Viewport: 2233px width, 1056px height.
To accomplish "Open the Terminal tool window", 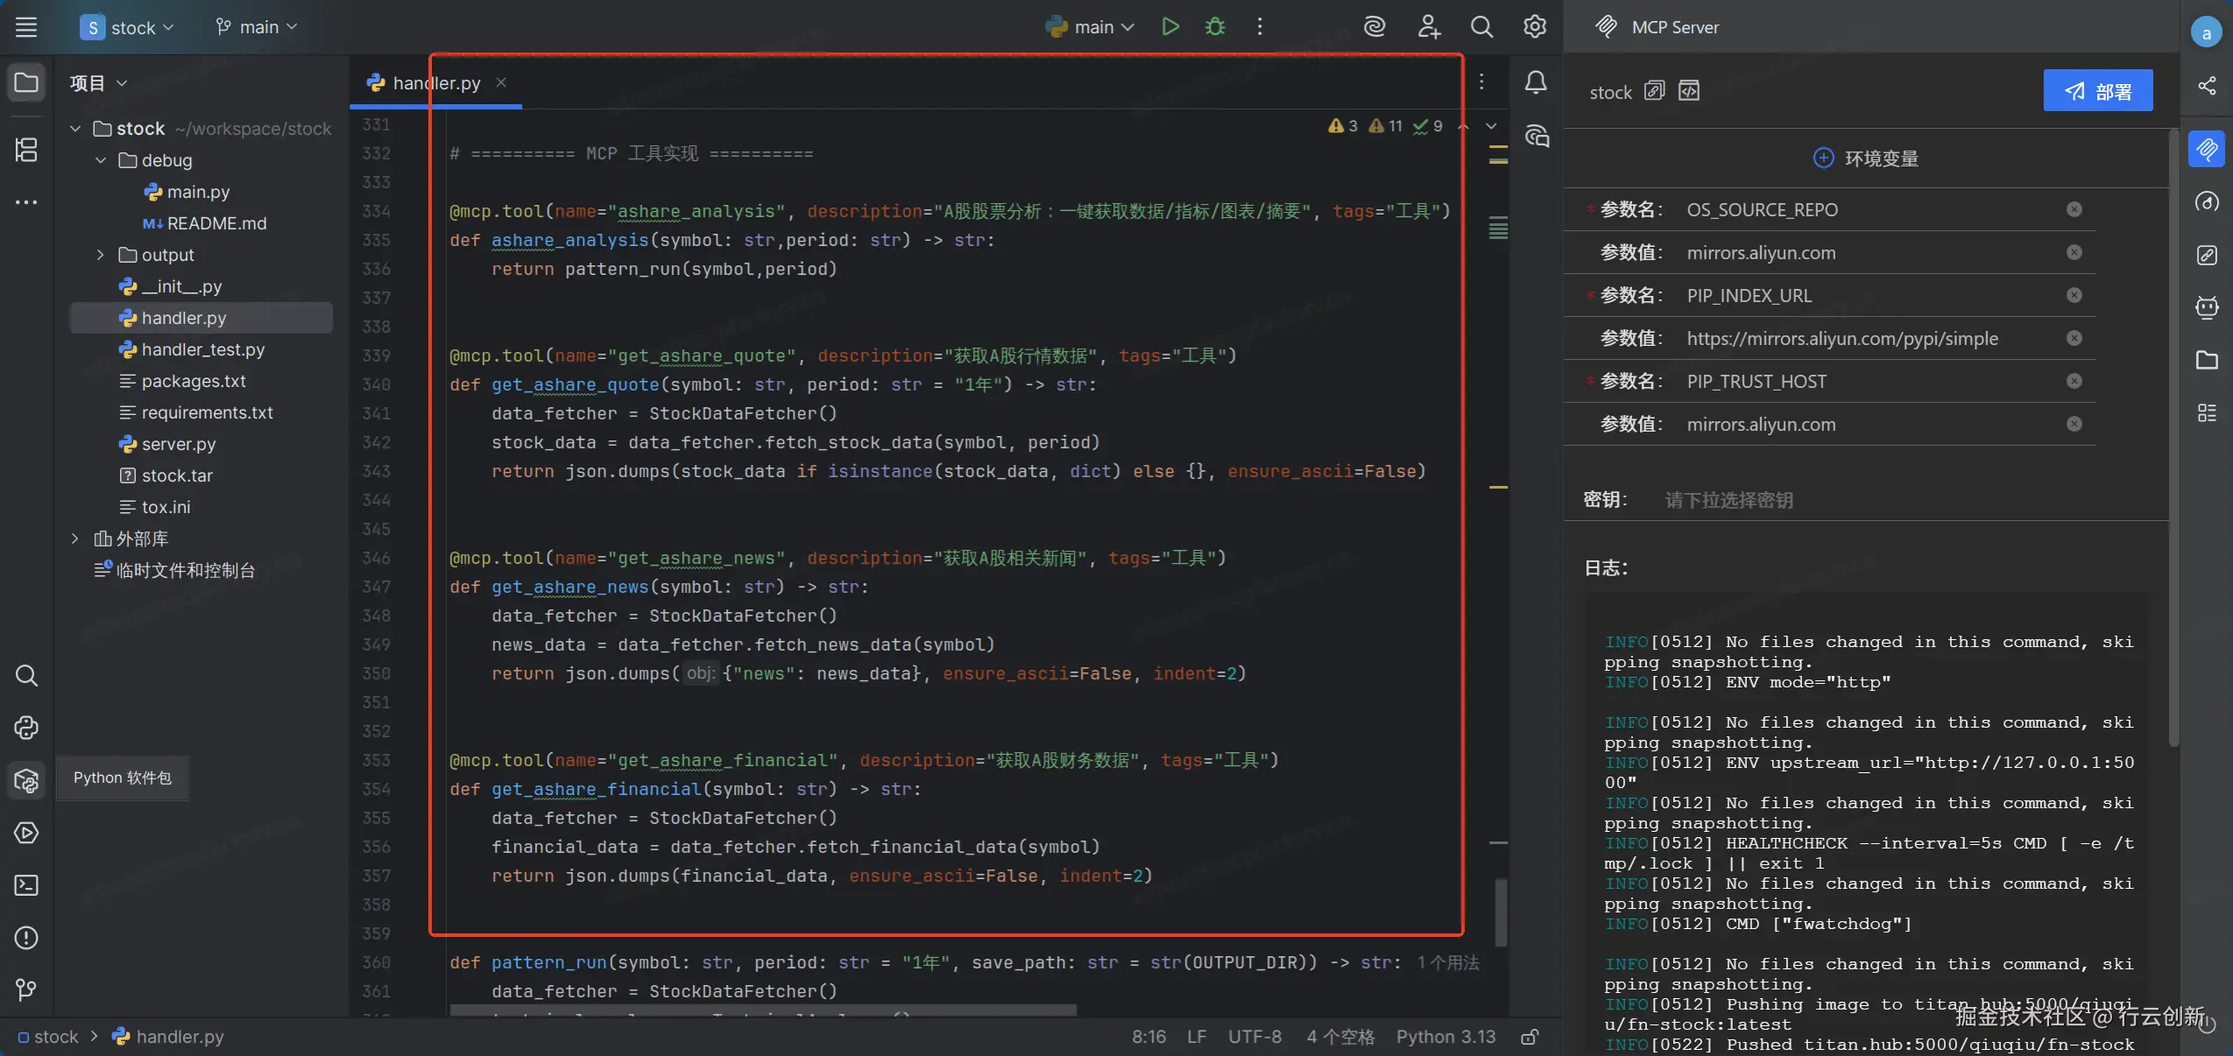I will pos(26,885).
